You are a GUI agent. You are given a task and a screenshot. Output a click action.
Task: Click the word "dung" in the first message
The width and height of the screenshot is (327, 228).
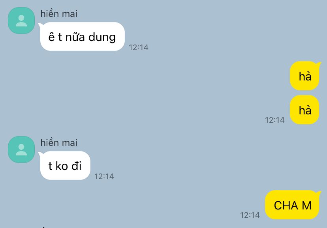point(102,38)
